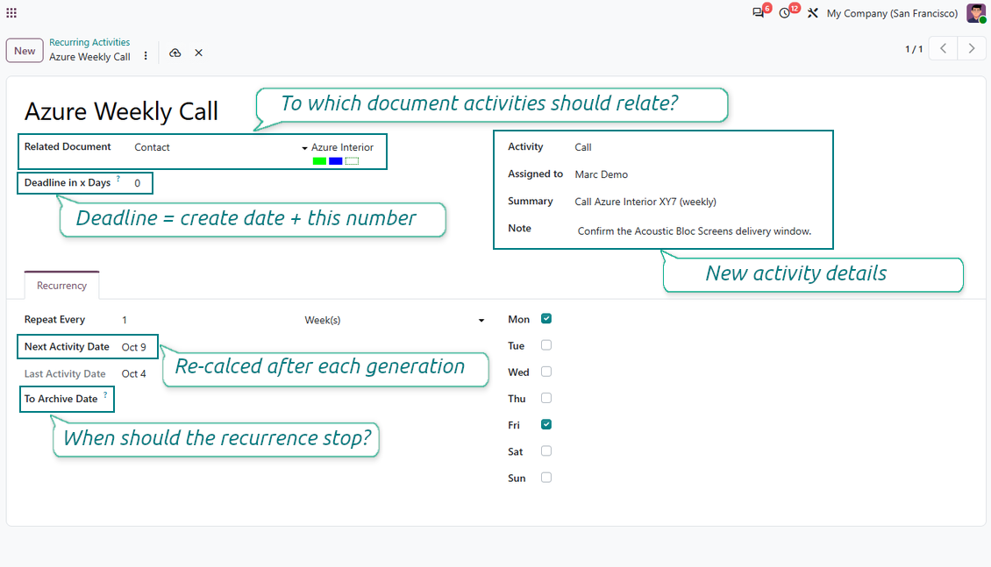The height and width of the screenshot is (567, 991).
Task: Go to the previous record arrow
Action: [x=943, y=48]
